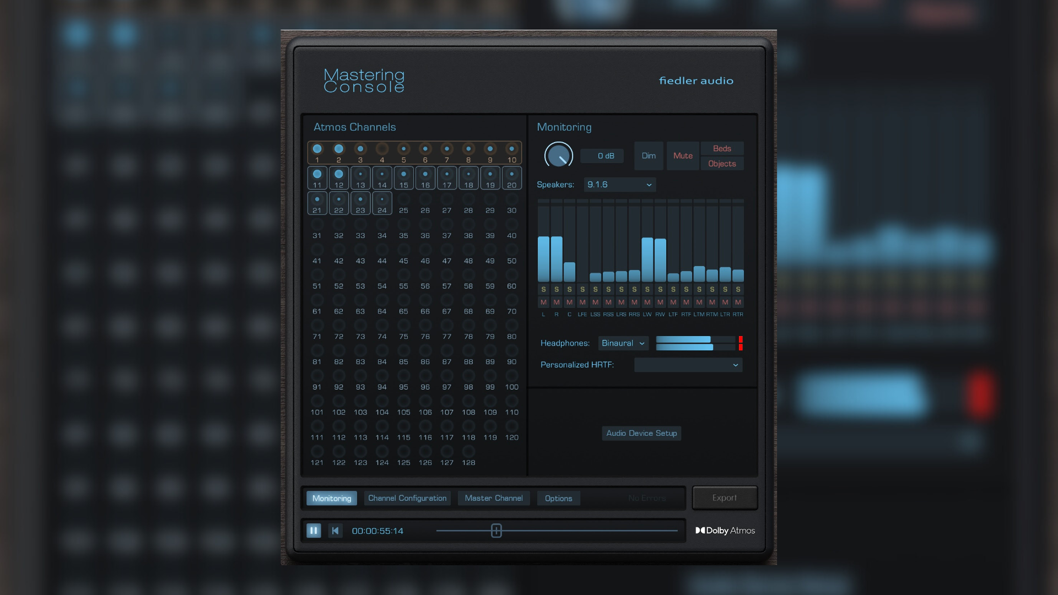
Task: Open the Headphones Binaural dropdown
Action: pyautogui.click(x=623, y=343)
